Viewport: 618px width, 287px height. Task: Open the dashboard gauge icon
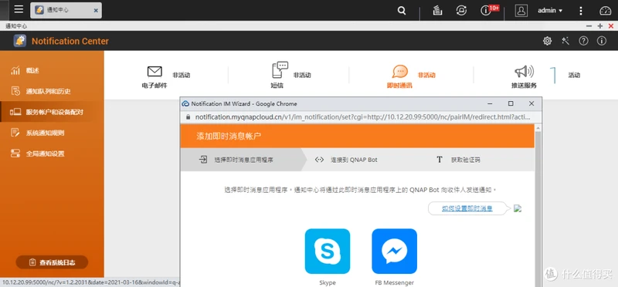pyautogui.click(x=605, y=11)
